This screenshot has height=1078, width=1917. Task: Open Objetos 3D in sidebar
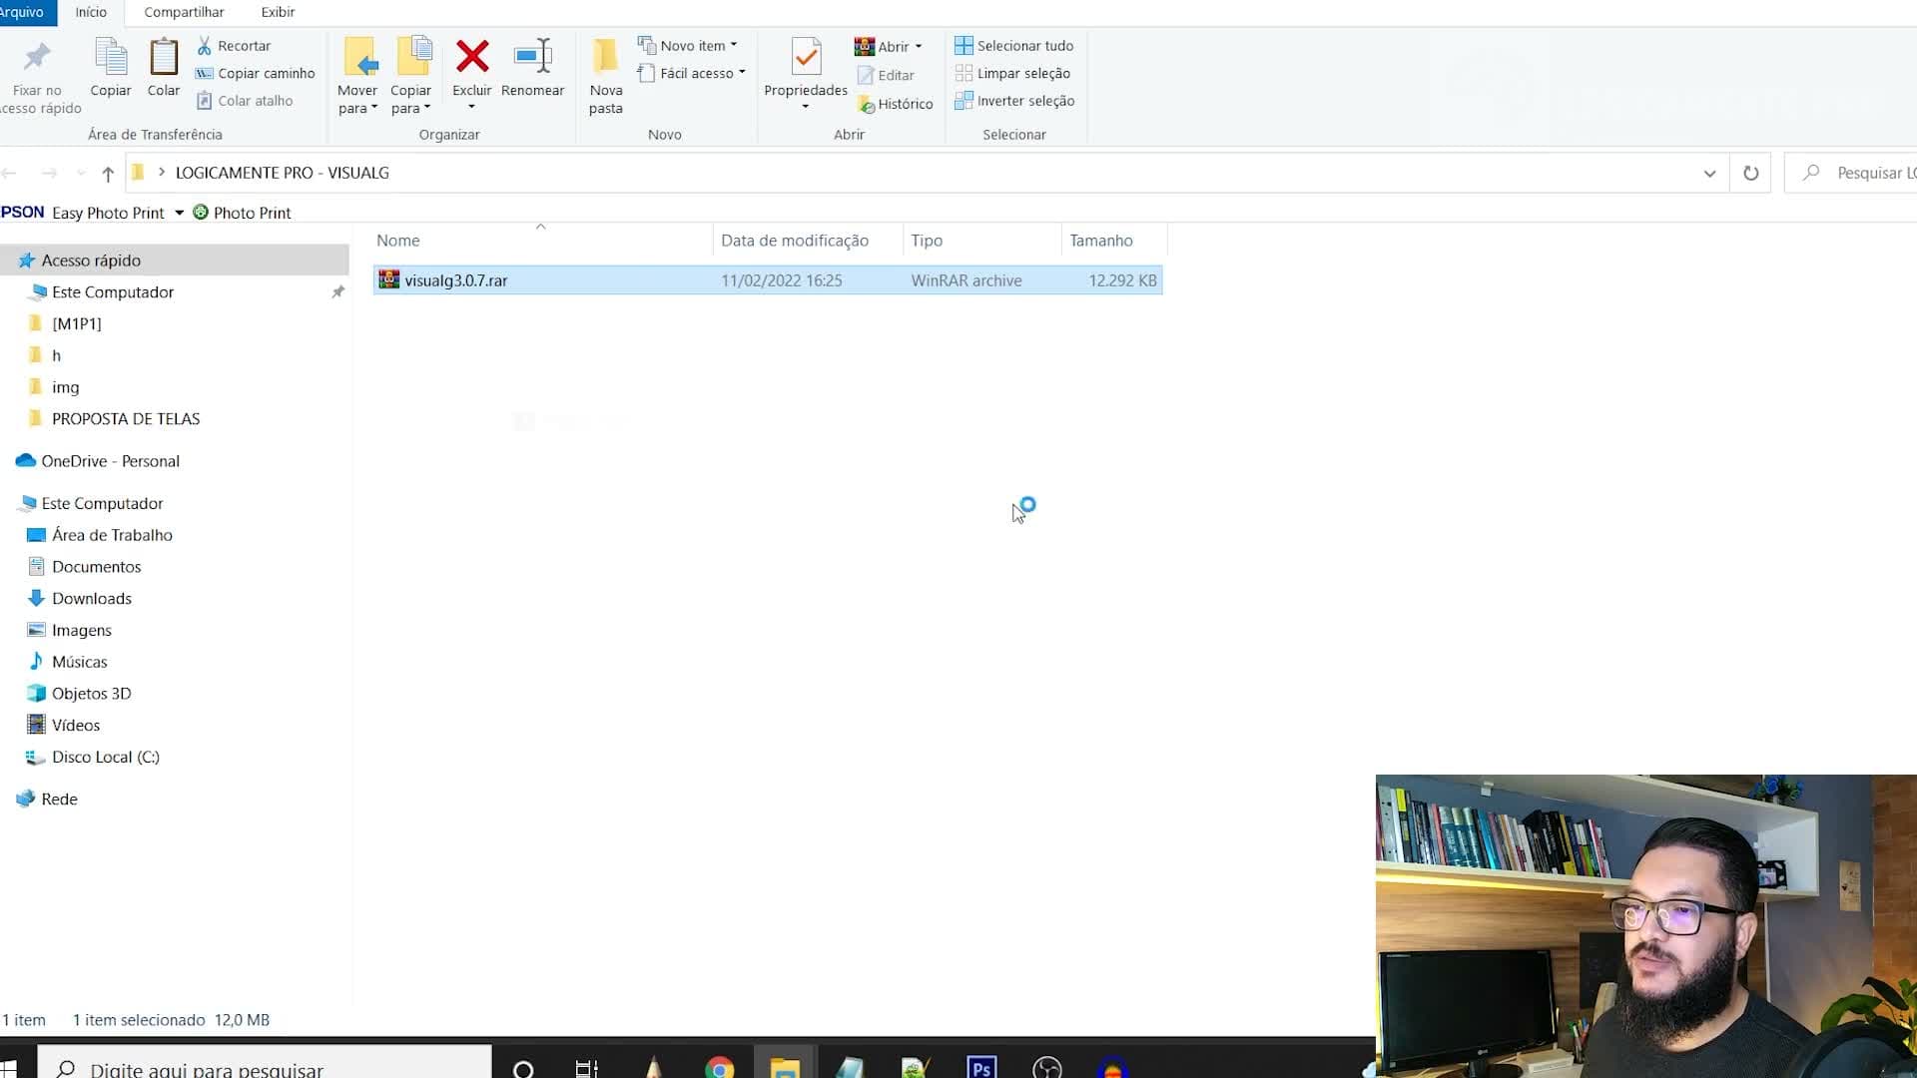click(x=91, y=694)
